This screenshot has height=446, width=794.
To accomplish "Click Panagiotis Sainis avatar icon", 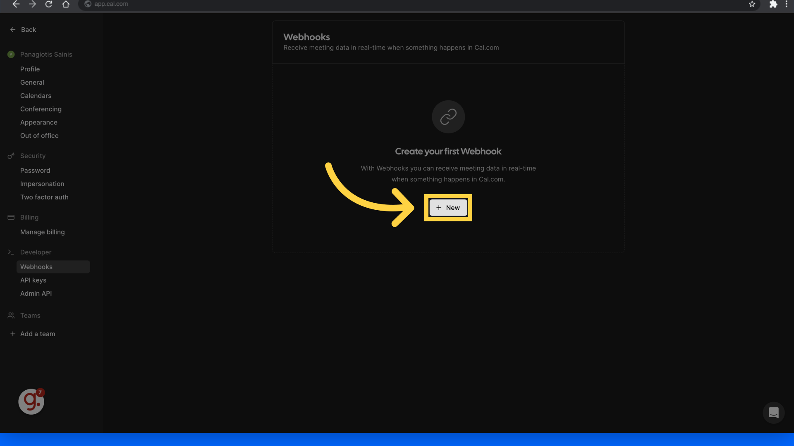I will pos(11,55).
